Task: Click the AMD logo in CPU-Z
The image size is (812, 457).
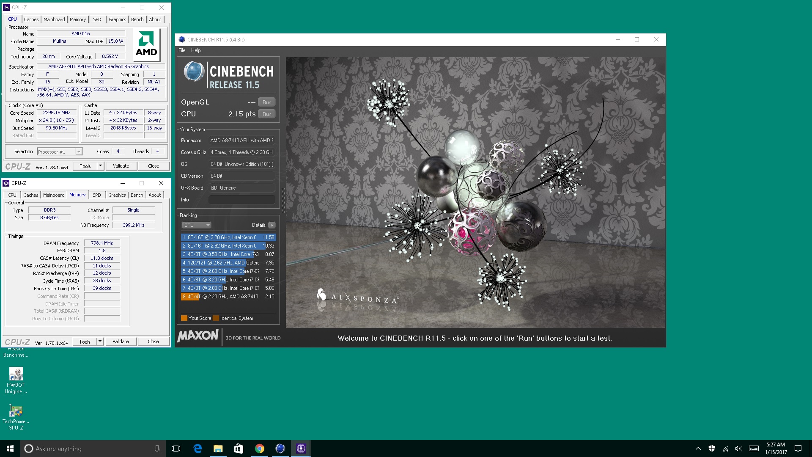Action: click(x=146, y=45)
